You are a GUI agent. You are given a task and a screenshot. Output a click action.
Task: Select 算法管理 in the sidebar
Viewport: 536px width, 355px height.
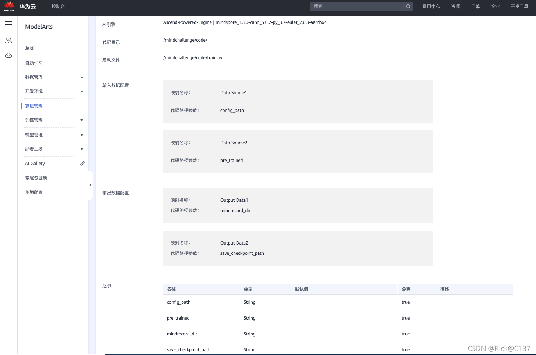pyautogui.click(x=34, y=106)
